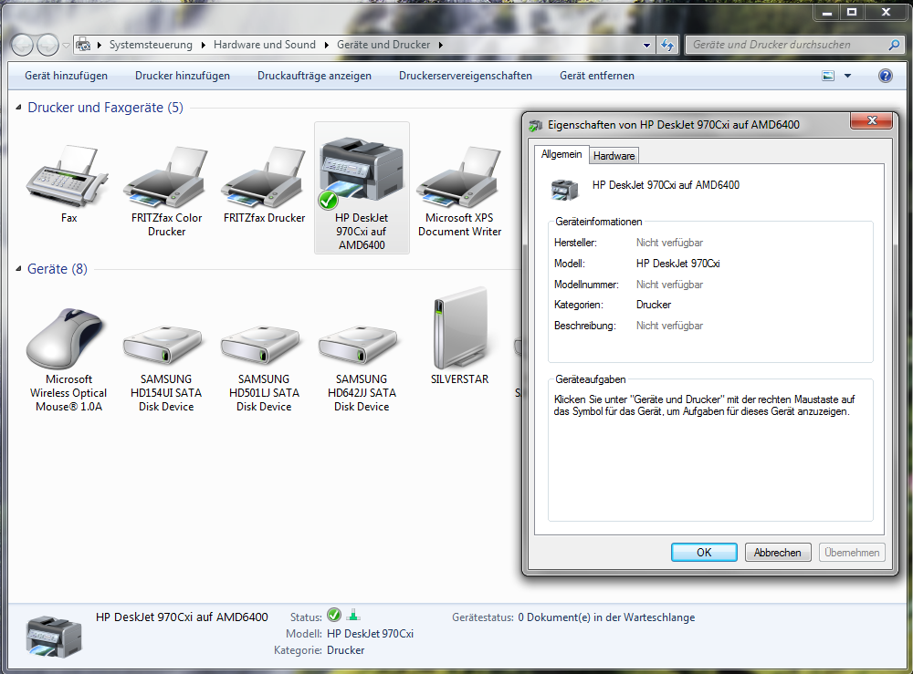This screenshot has height=674, width=913.
Task: Select the Microsoft Wireless Optical Mouse icon
Action: coord(65,337)
